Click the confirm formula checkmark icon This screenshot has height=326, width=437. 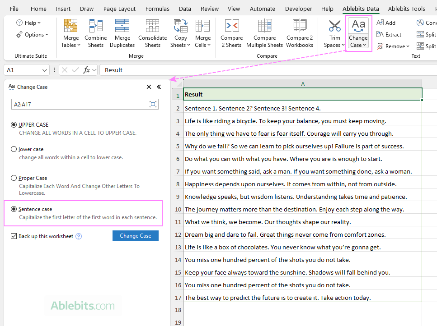pyautogui.click(x=75, y=70)
